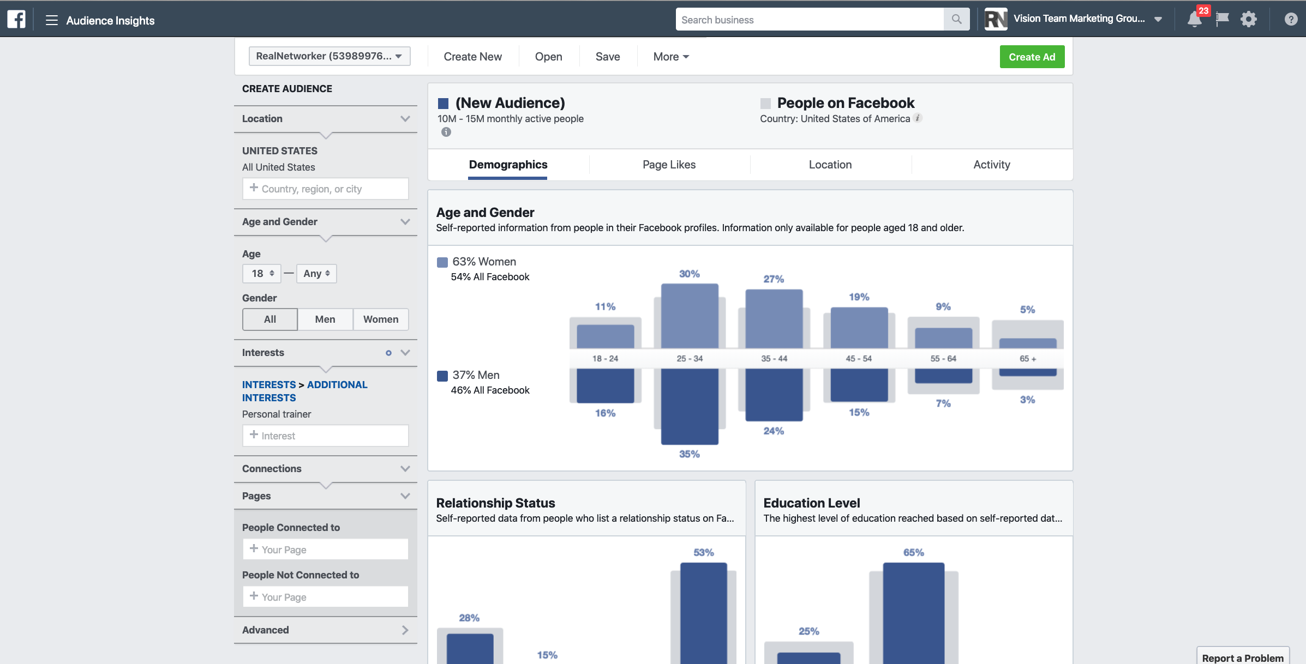1306x664 pixels.
Task: Click Save in the toolbar
Action: 608,57
